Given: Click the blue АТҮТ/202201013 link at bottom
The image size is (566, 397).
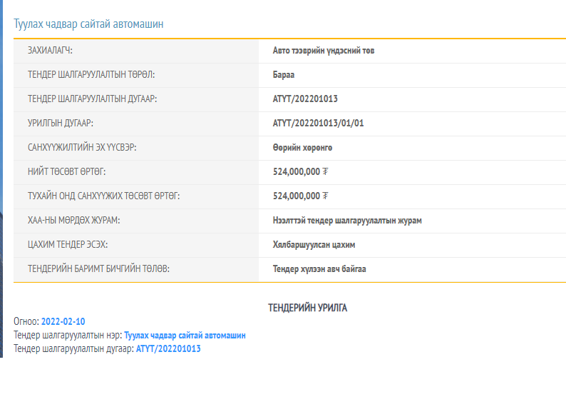Looking at the screenshot, I should [x=168, y=348].
